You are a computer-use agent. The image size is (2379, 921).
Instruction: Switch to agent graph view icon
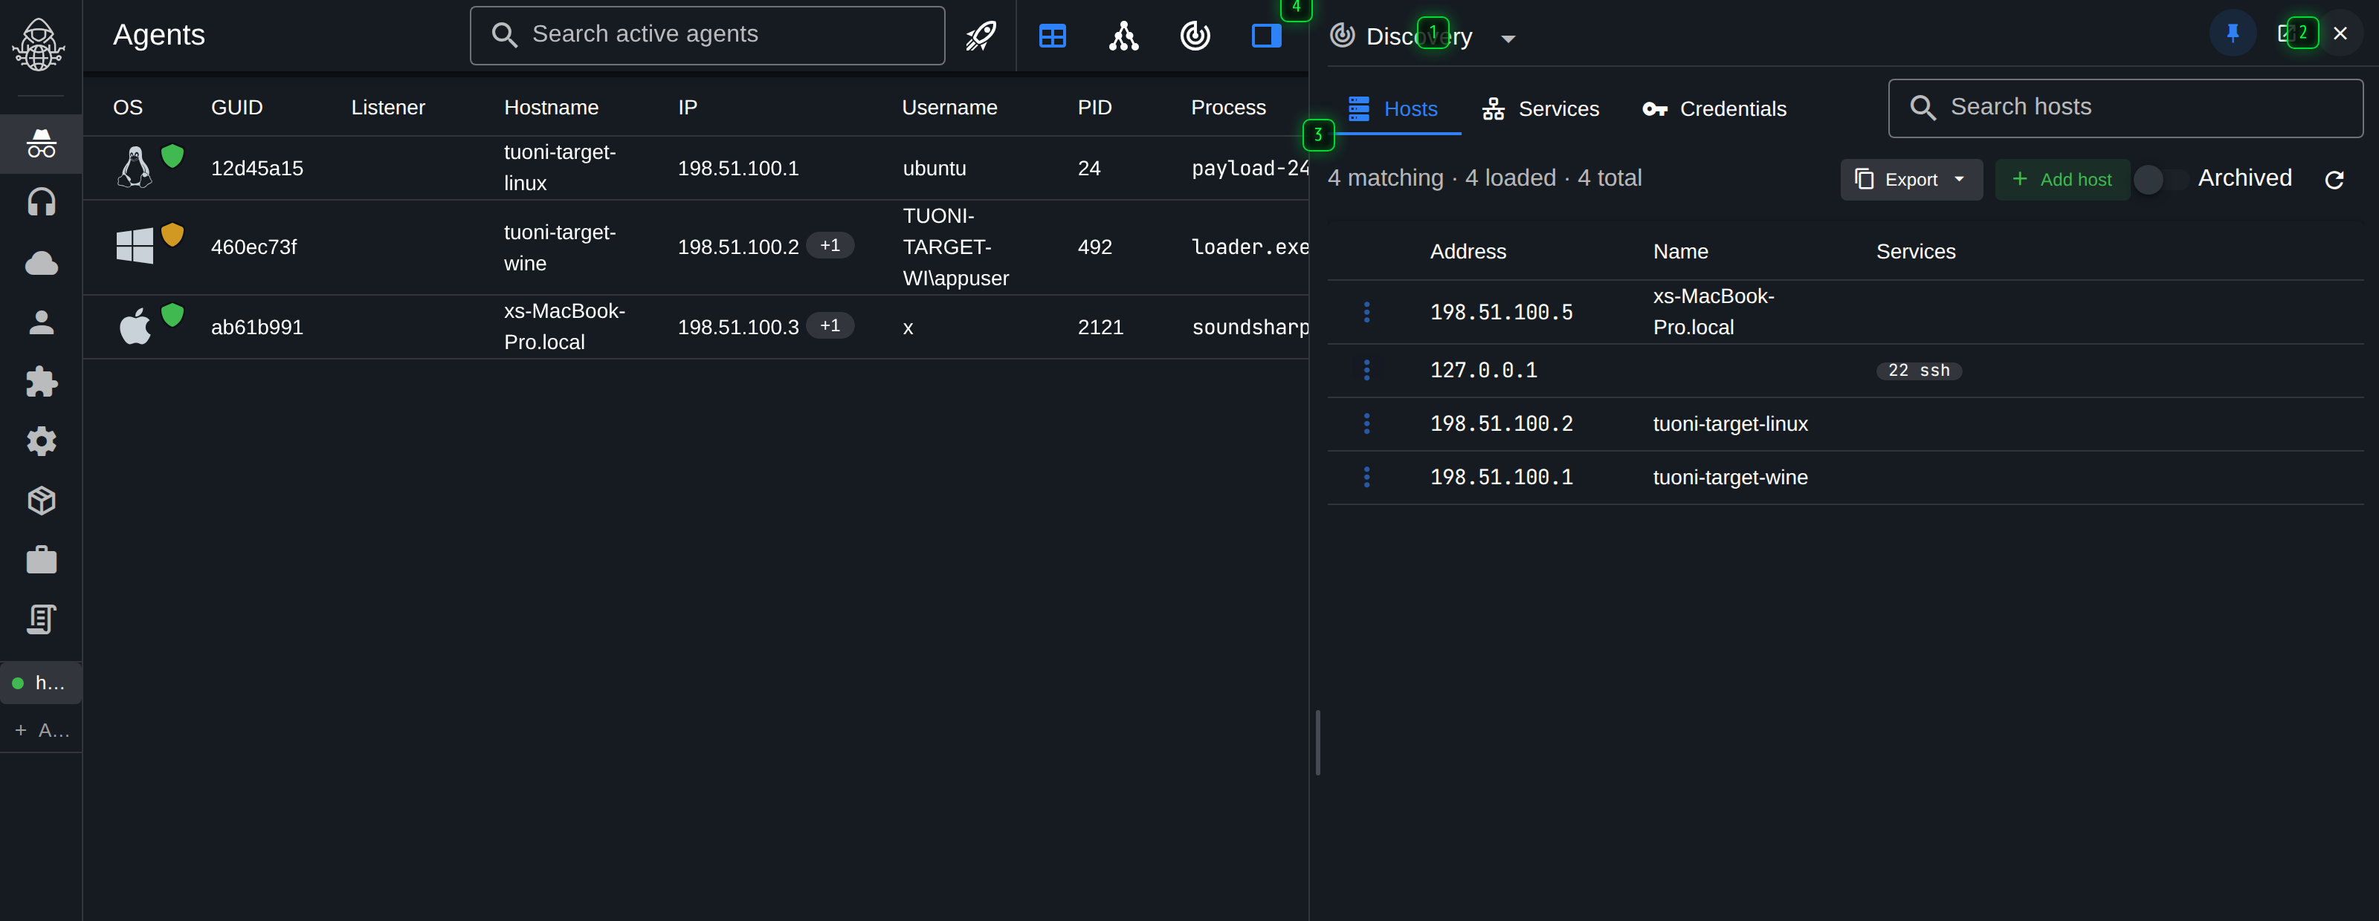(1123, 36)
